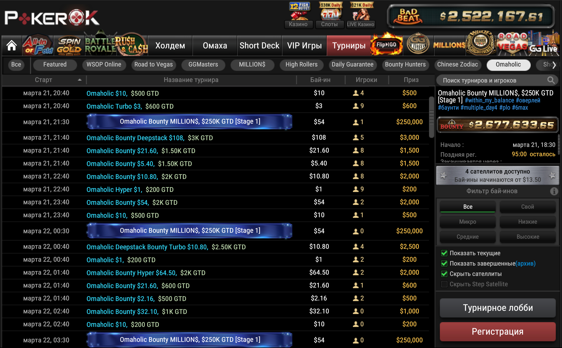Viewport: 562px width, 348px height.
Task: Open the buy-in filter info icon
Action: tap(554, 191)
